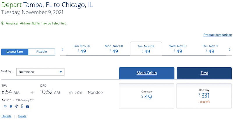The image size is (233, 120).
Task: Show later dates with right arrow
Action: pos(230,50)
